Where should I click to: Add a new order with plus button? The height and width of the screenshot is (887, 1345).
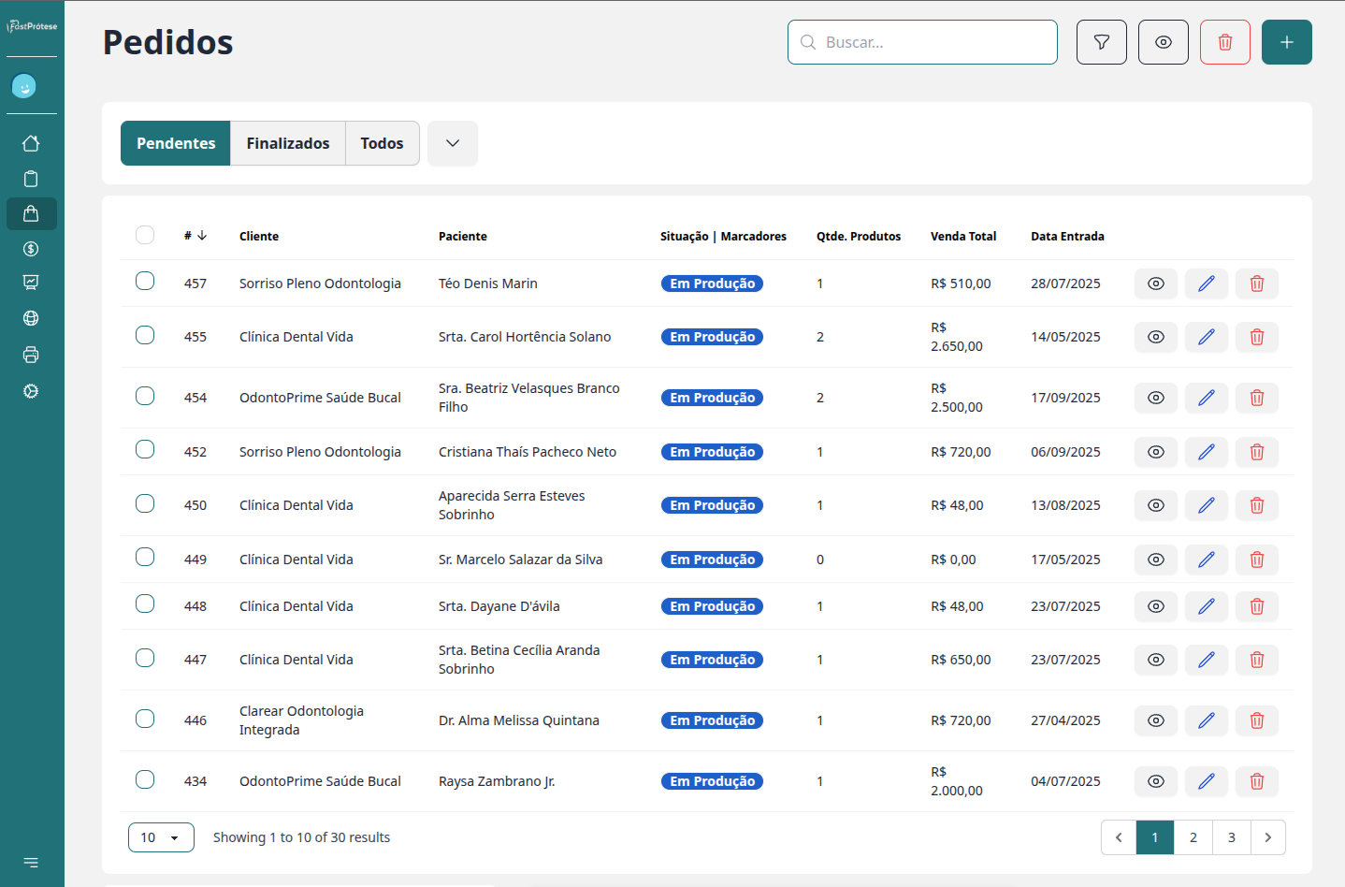coord(1286,42)
